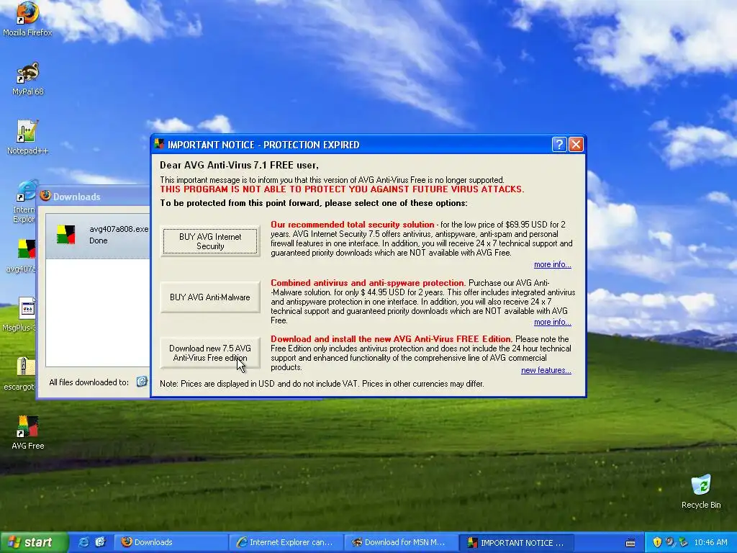
Task: Click second quick launch icon beside Internet Explorer
Action: click(101, 542)
